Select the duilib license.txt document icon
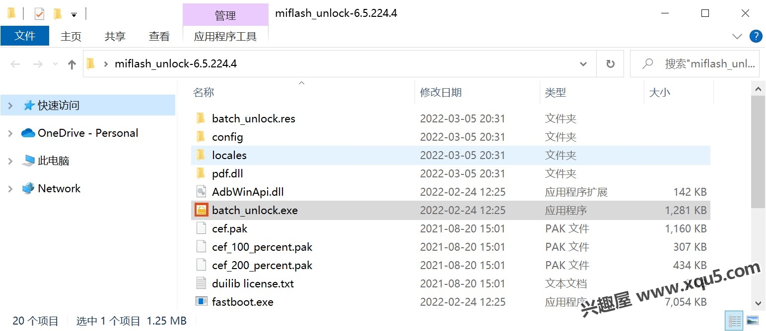 click(201, 283)
